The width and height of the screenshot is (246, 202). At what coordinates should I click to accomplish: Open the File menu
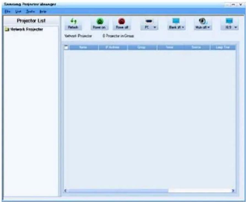[x=7, y=12]
